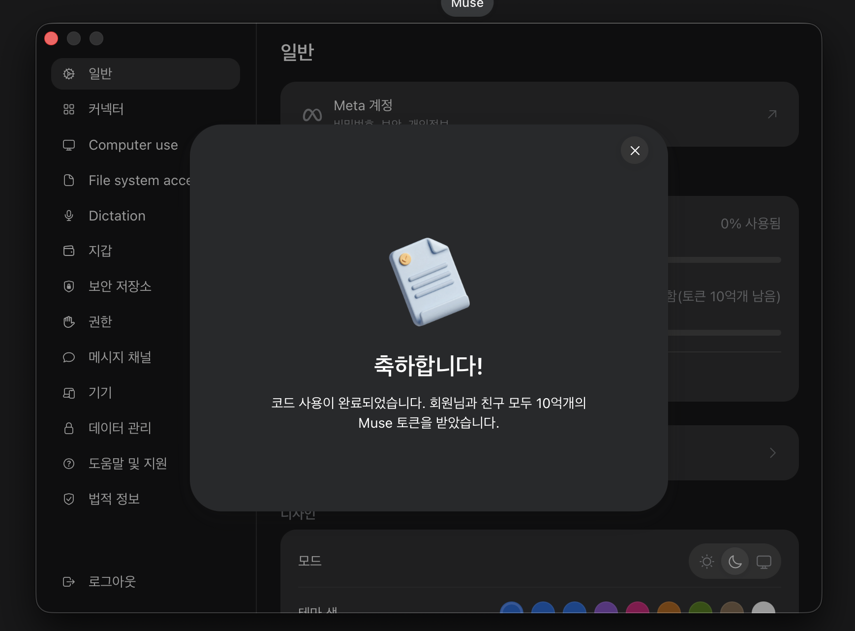Switch to system mode monitor icon
The image size is (855, 631).
click(763, 562)
